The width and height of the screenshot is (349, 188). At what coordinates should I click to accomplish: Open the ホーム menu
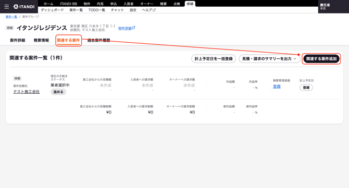[x=48, y=4]
